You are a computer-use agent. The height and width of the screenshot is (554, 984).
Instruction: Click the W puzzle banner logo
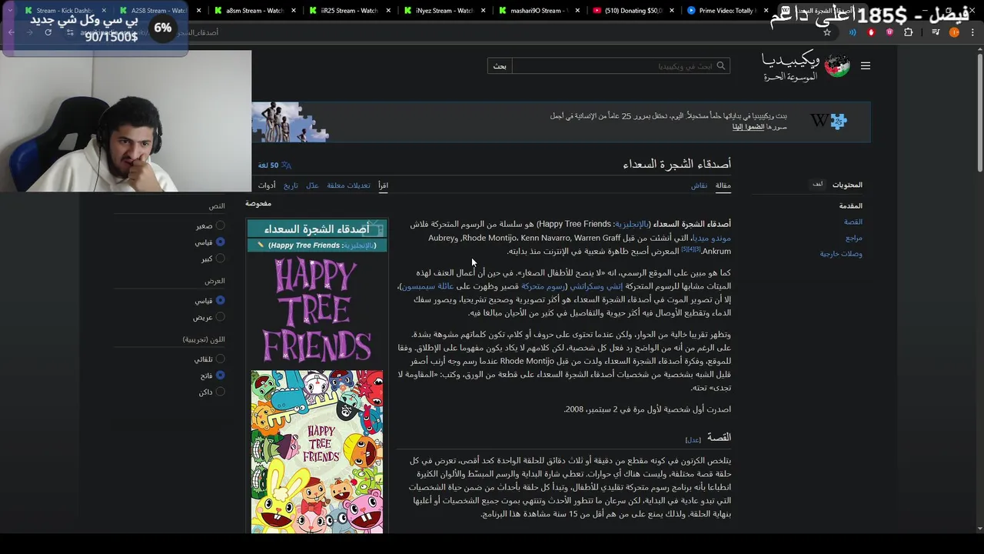pos(829,121)
